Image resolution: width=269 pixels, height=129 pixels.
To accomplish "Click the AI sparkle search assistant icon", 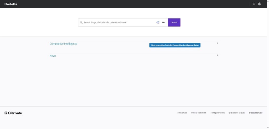I will (x=158, y=22).
